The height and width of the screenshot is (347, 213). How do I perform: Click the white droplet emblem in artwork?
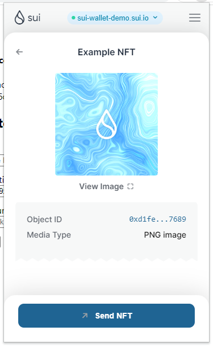[x=106, y=124]
